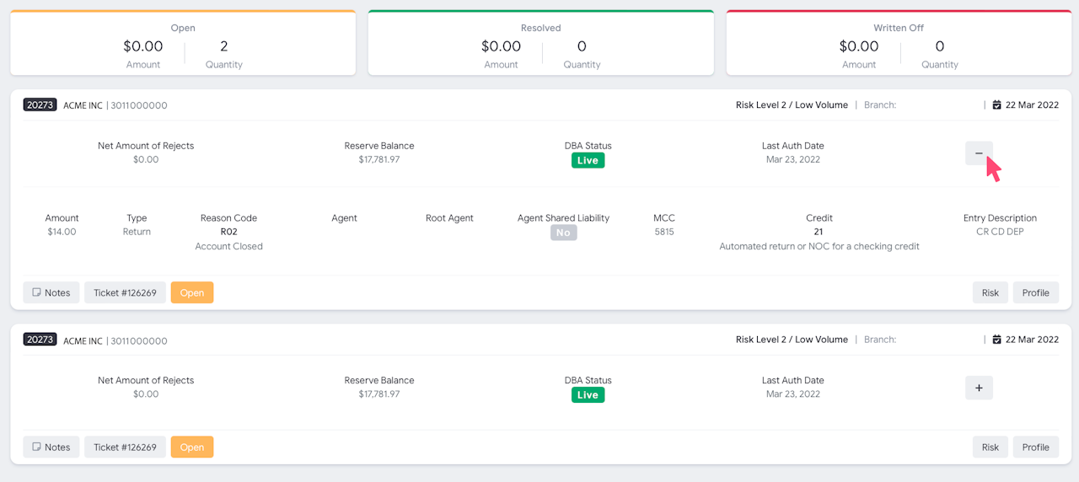Expand the second reject row details
The height and width of the screenshot is (482, 1079).
(x=979, y=388)
